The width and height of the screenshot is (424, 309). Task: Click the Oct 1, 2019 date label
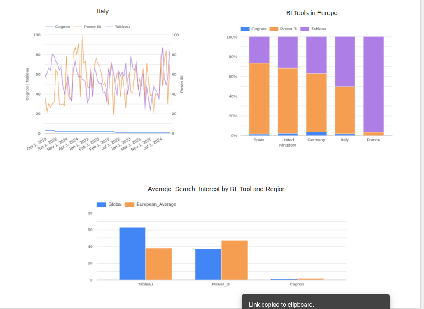(37, 144)
